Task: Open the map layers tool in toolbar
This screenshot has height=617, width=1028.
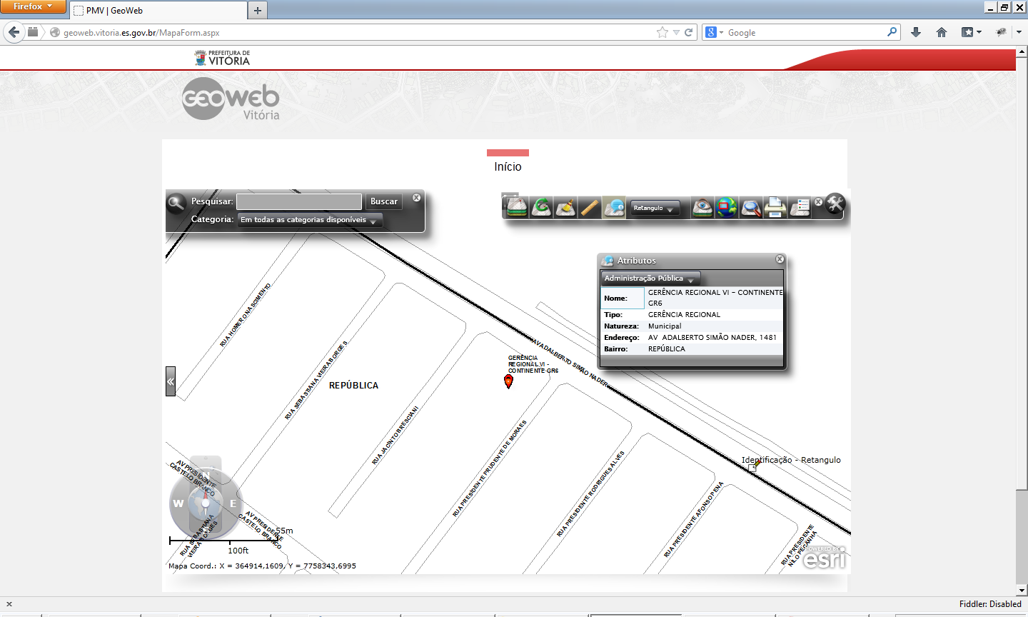Action: [x=517, y=207]
